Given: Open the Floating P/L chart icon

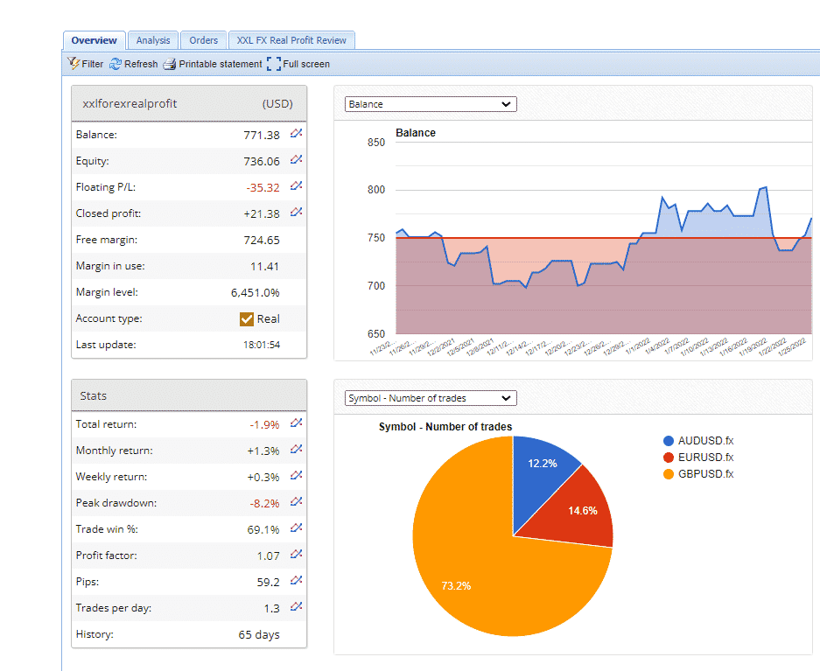Looking at the screenshot, I should click(x=297, y=186).
